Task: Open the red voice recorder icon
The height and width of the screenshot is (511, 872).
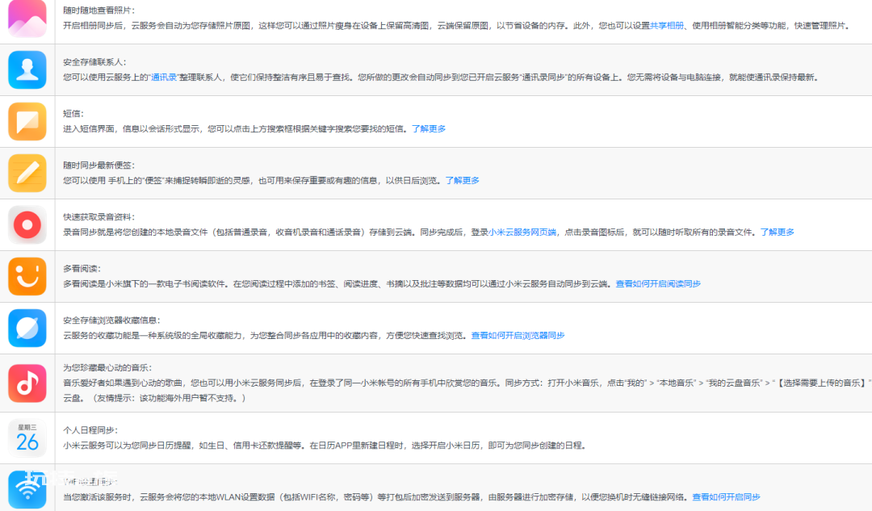Action: [27, 224]
